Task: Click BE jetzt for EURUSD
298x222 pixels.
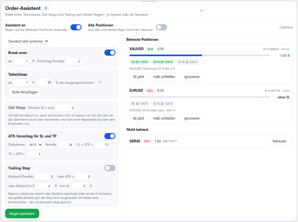Action: point(139,118)
